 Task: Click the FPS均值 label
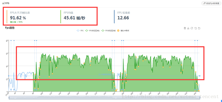(x=68, y=13)
